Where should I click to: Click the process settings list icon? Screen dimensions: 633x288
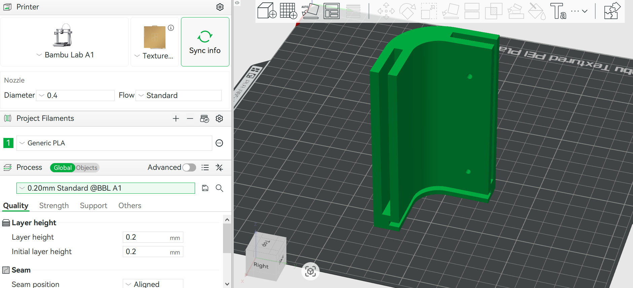tap(205, 167)
